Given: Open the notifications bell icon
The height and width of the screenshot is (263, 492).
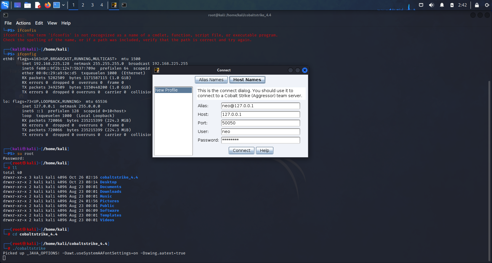Looking at the screenshot, I should 442,5.
